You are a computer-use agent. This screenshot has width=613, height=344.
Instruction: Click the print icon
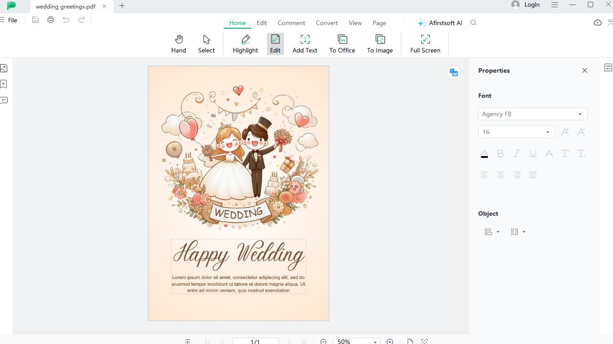[51, 20]
